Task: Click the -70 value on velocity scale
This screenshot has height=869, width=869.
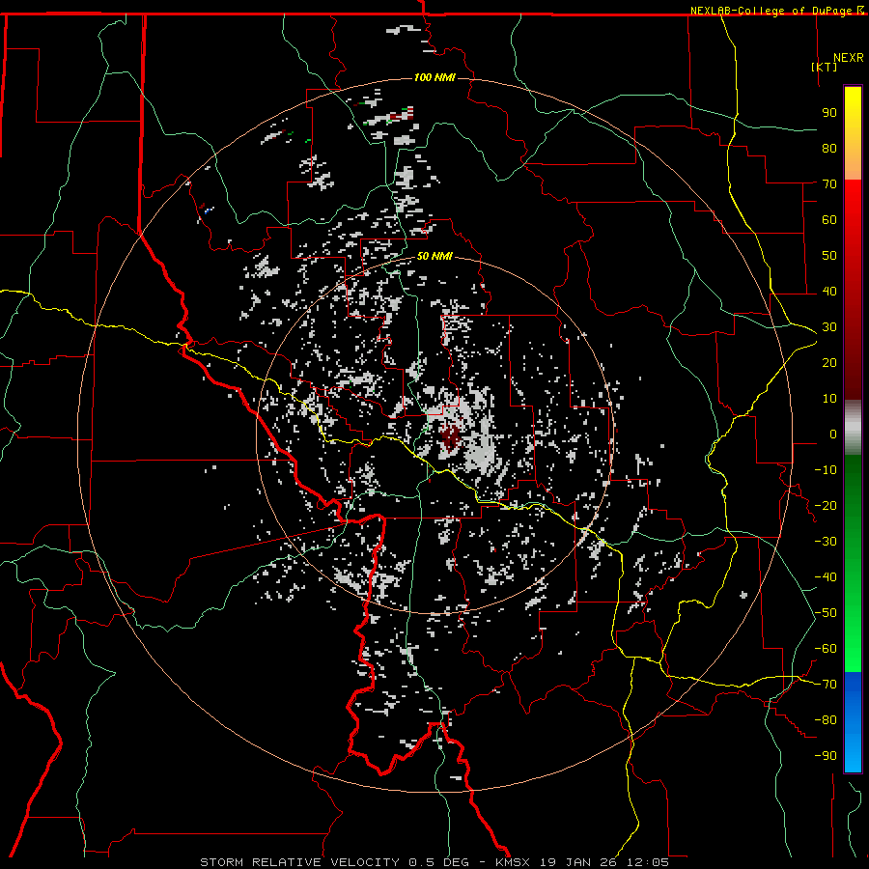Action: [826, 685]
